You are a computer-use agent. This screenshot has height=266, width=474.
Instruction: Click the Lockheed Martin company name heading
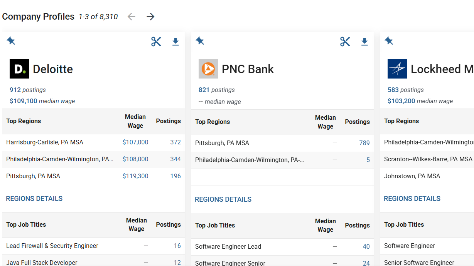pyautogui.click(x=442, y=69)
